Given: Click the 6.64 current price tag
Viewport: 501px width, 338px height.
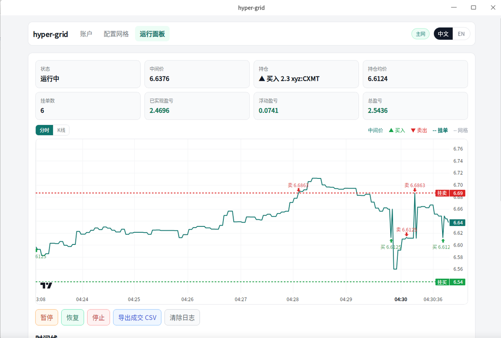Looking at the screenshot, I should [x=457, y=223].
